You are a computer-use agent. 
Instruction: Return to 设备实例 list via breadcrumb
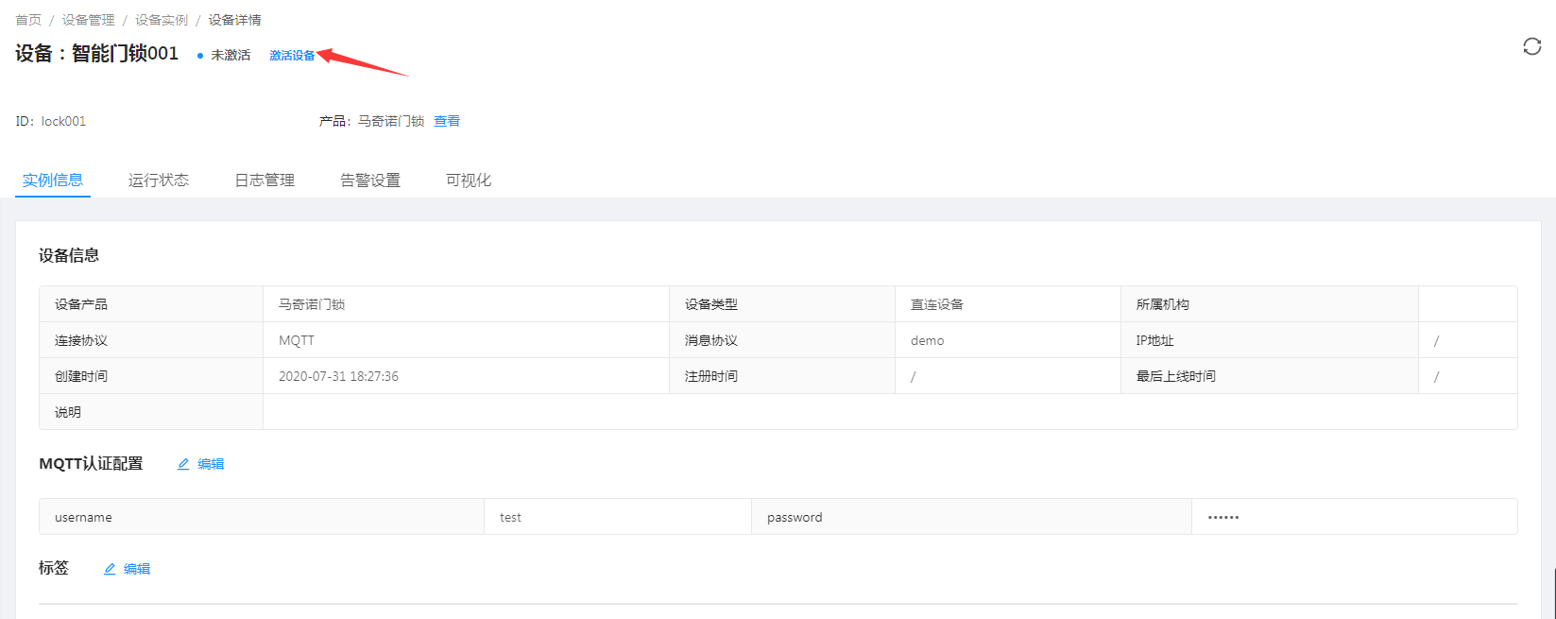point(162,20)
